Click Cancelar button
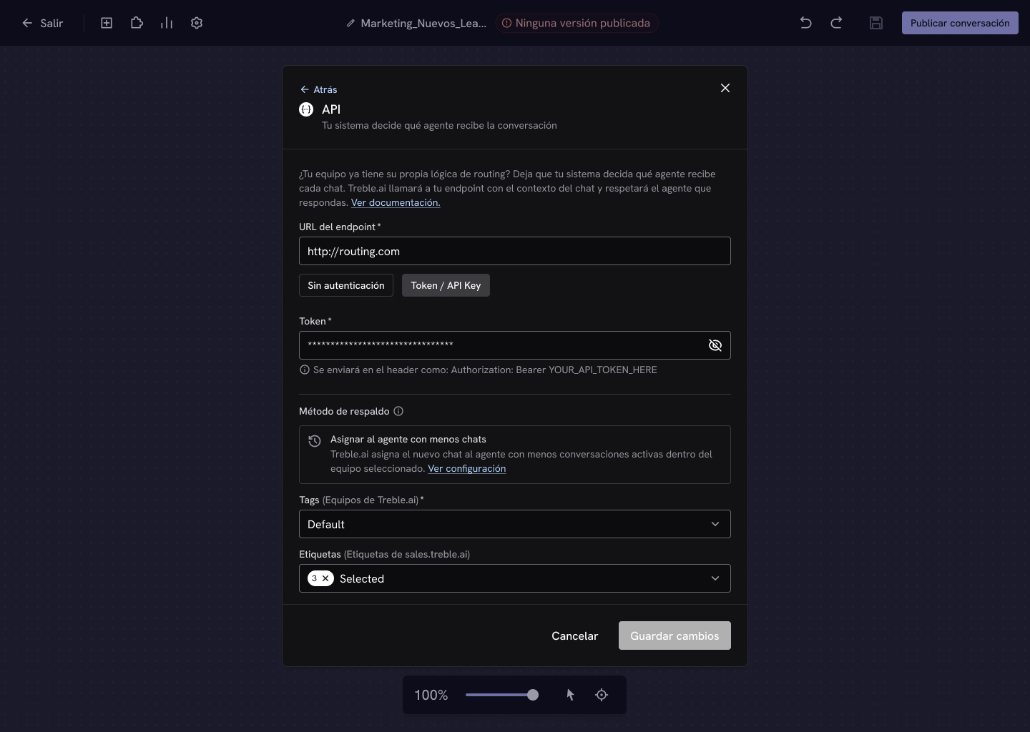This screenshot has width=1030, height=732. click(575, 635)
